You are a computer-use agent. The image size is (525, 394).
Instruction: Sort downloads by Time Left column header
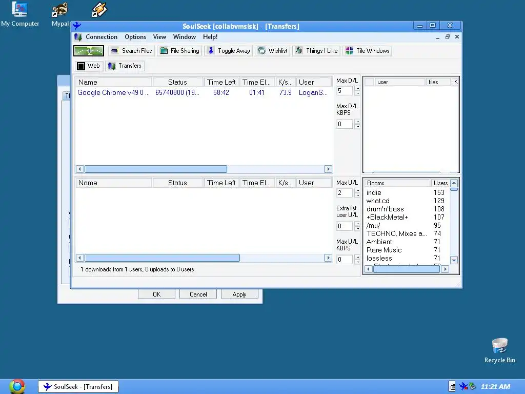coord(221,82)
